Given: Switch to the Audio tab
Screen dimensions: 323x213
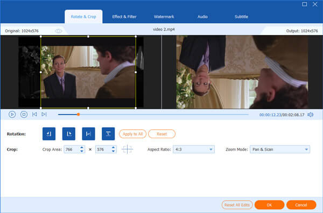Looking at the screenshot, I should [202, 17].
